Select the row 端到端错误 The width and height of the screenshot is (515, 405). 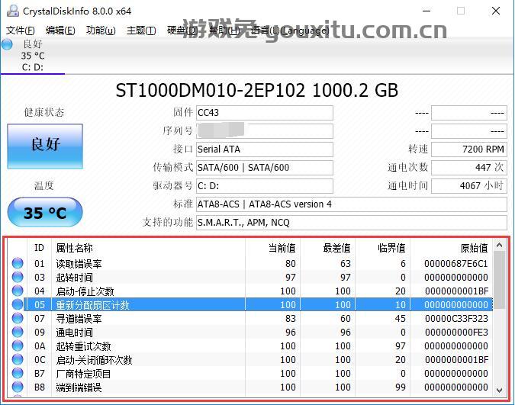point(251,387)
